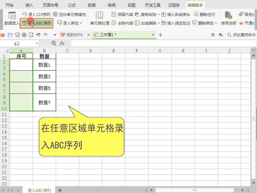Image resolution: width=257 pixels, height=193 pixels.
Task: Open the 数据录入 data entry tool
Action: (x=12, y=18)
